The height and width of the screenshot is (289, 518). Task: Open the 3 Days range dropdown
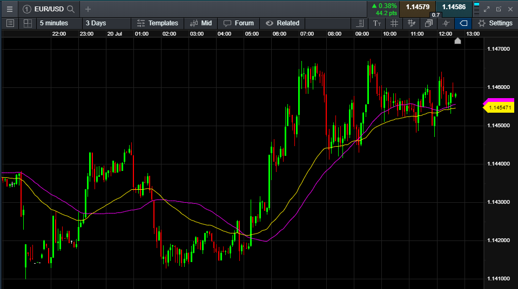[x=106, y=23]
